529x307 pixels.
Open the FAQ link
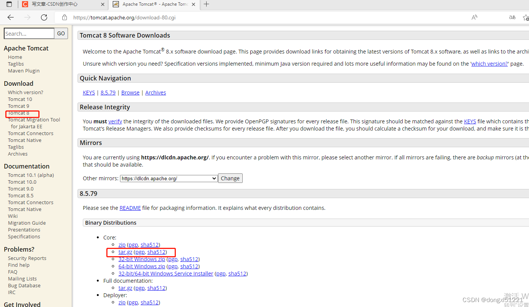tap(13, 272)
